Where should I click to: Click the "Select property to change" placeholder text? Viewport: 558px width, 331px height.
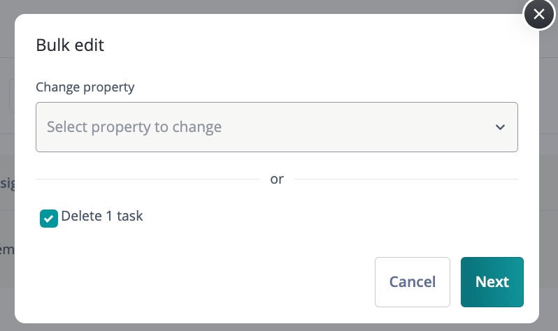pyautogui.click(x=134, y=127)
